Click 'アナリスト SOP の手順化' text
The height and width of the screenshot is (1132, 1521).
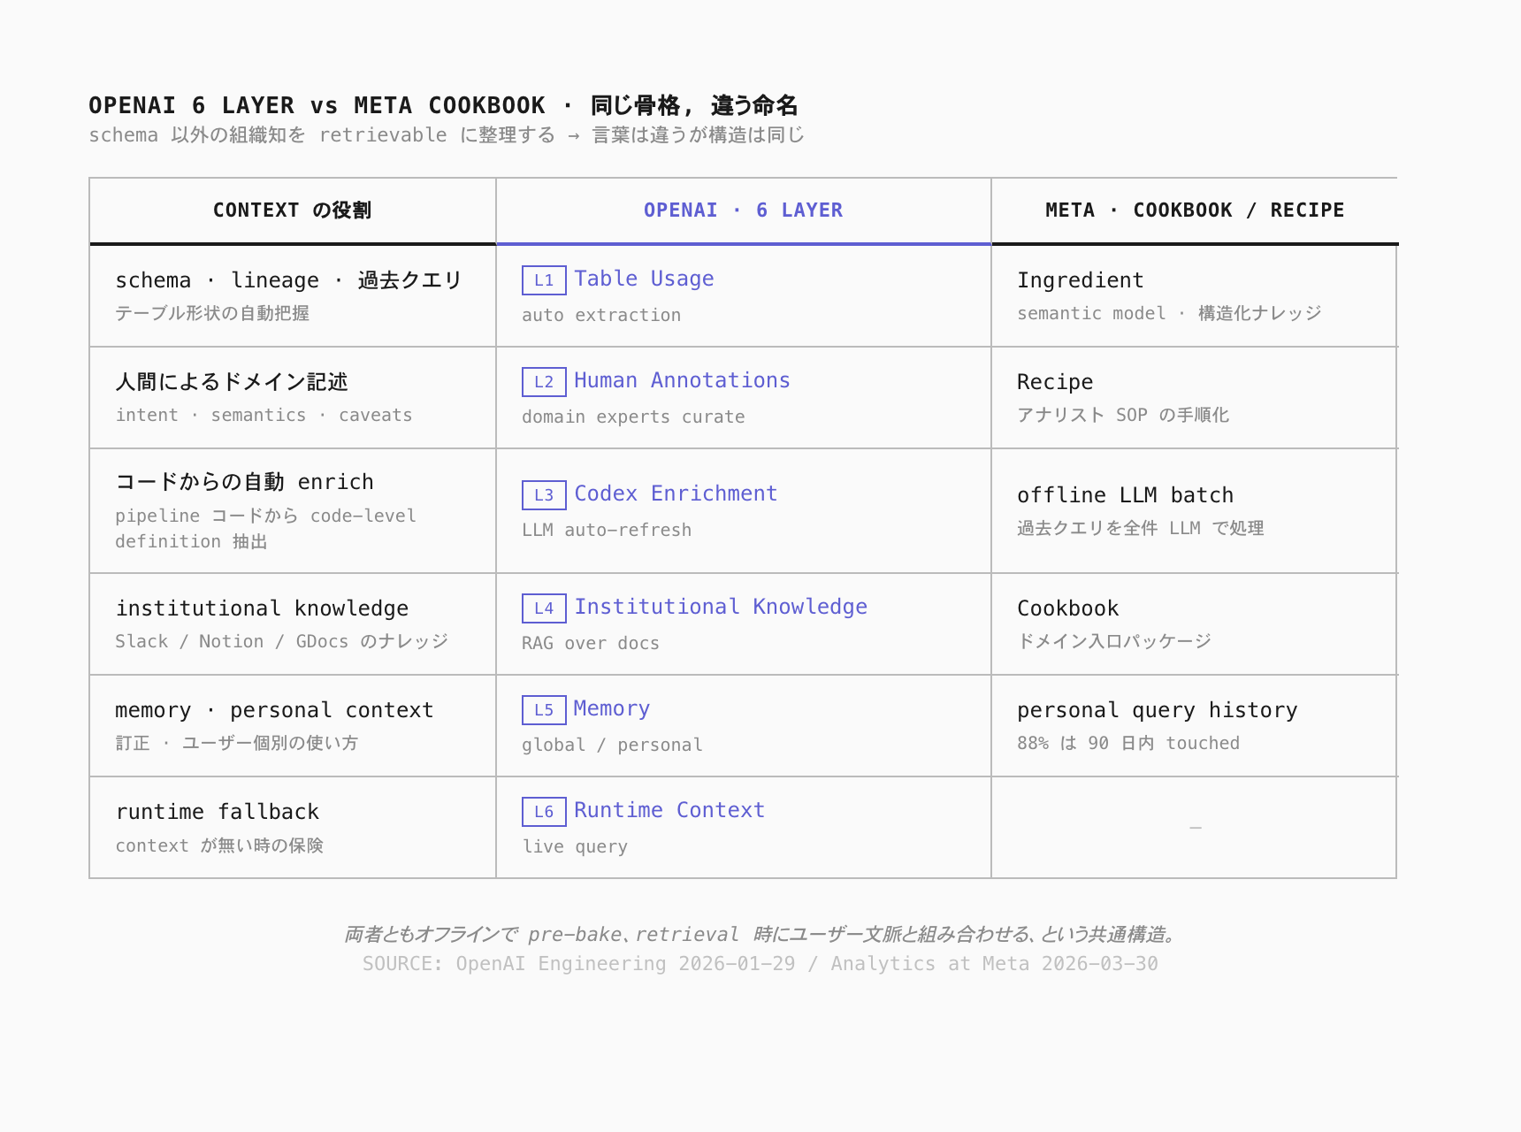coord(1123,415)
